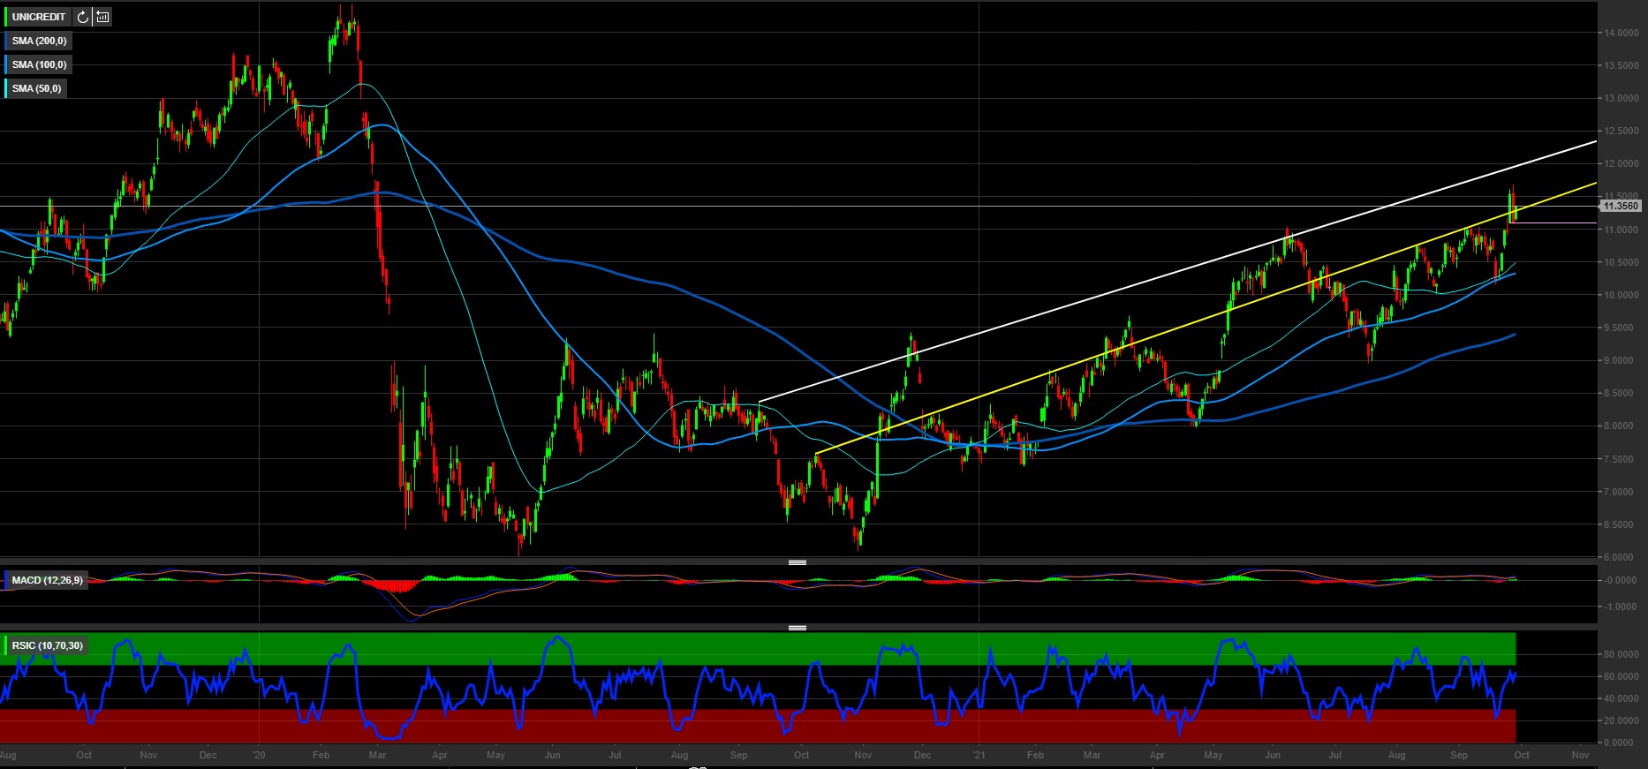The width and height of the screenshot is (1648, 769).
Task: Click the MACD (12,26,9) indicator label
Action: (x=48, y=580)
